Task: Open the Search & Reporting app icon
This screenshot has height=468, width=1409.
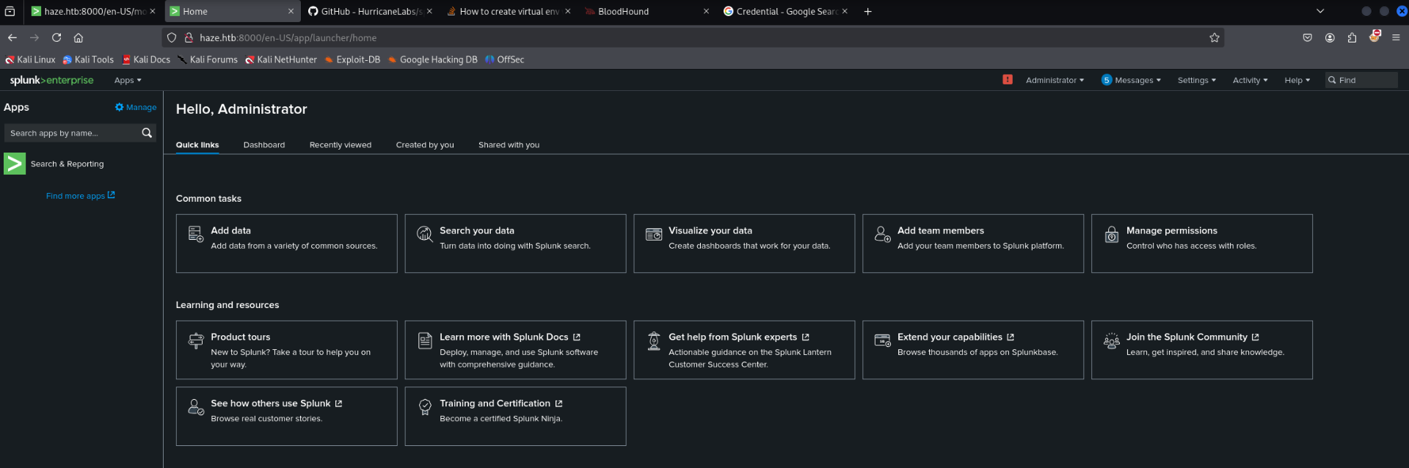Action: (15, 164)
